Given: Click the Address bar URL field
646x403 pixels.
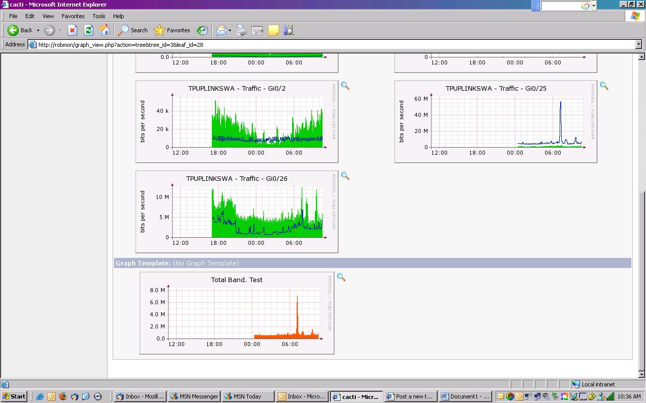Looking at the screenshot, I should (x=332, y=44).
